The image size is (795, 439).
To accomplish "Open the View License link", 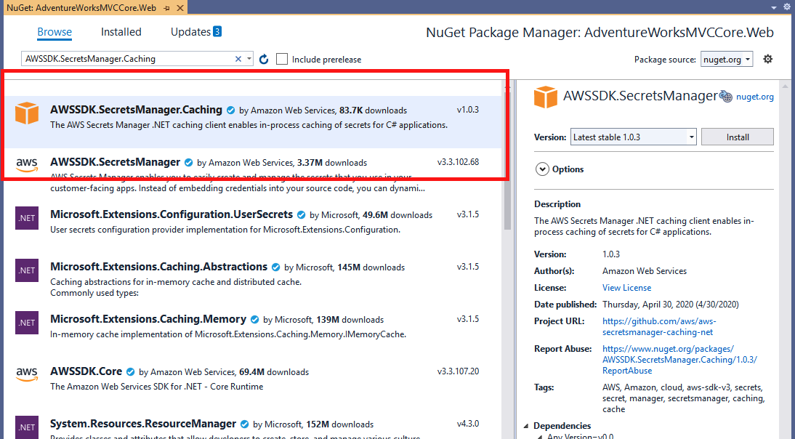I will point(626,287).
